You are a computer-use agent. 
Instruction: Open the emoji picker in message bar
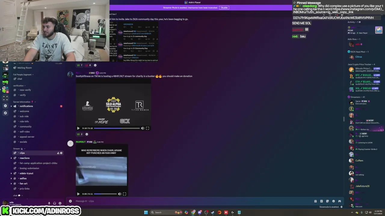pos(333,201)
